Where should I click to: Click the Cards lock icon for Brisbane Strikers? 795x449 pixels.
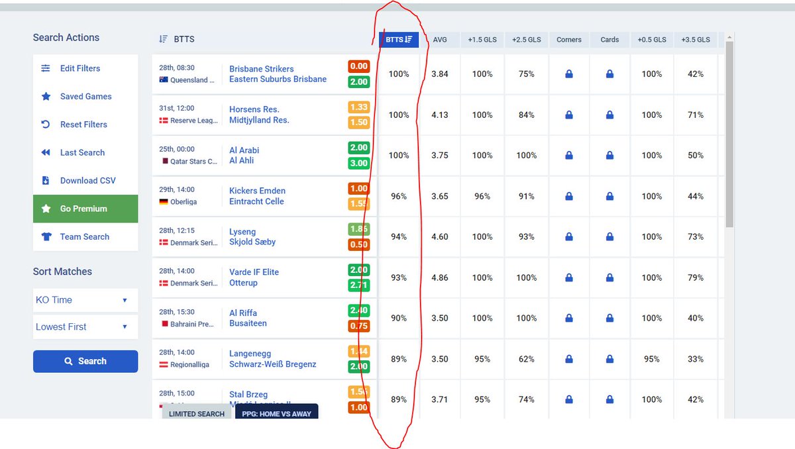609,74
